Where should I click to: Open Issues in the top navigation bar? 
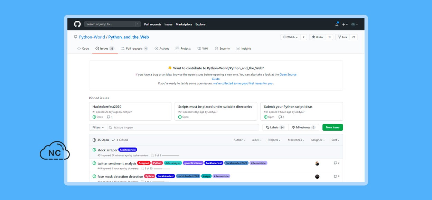tap(168, 24)
